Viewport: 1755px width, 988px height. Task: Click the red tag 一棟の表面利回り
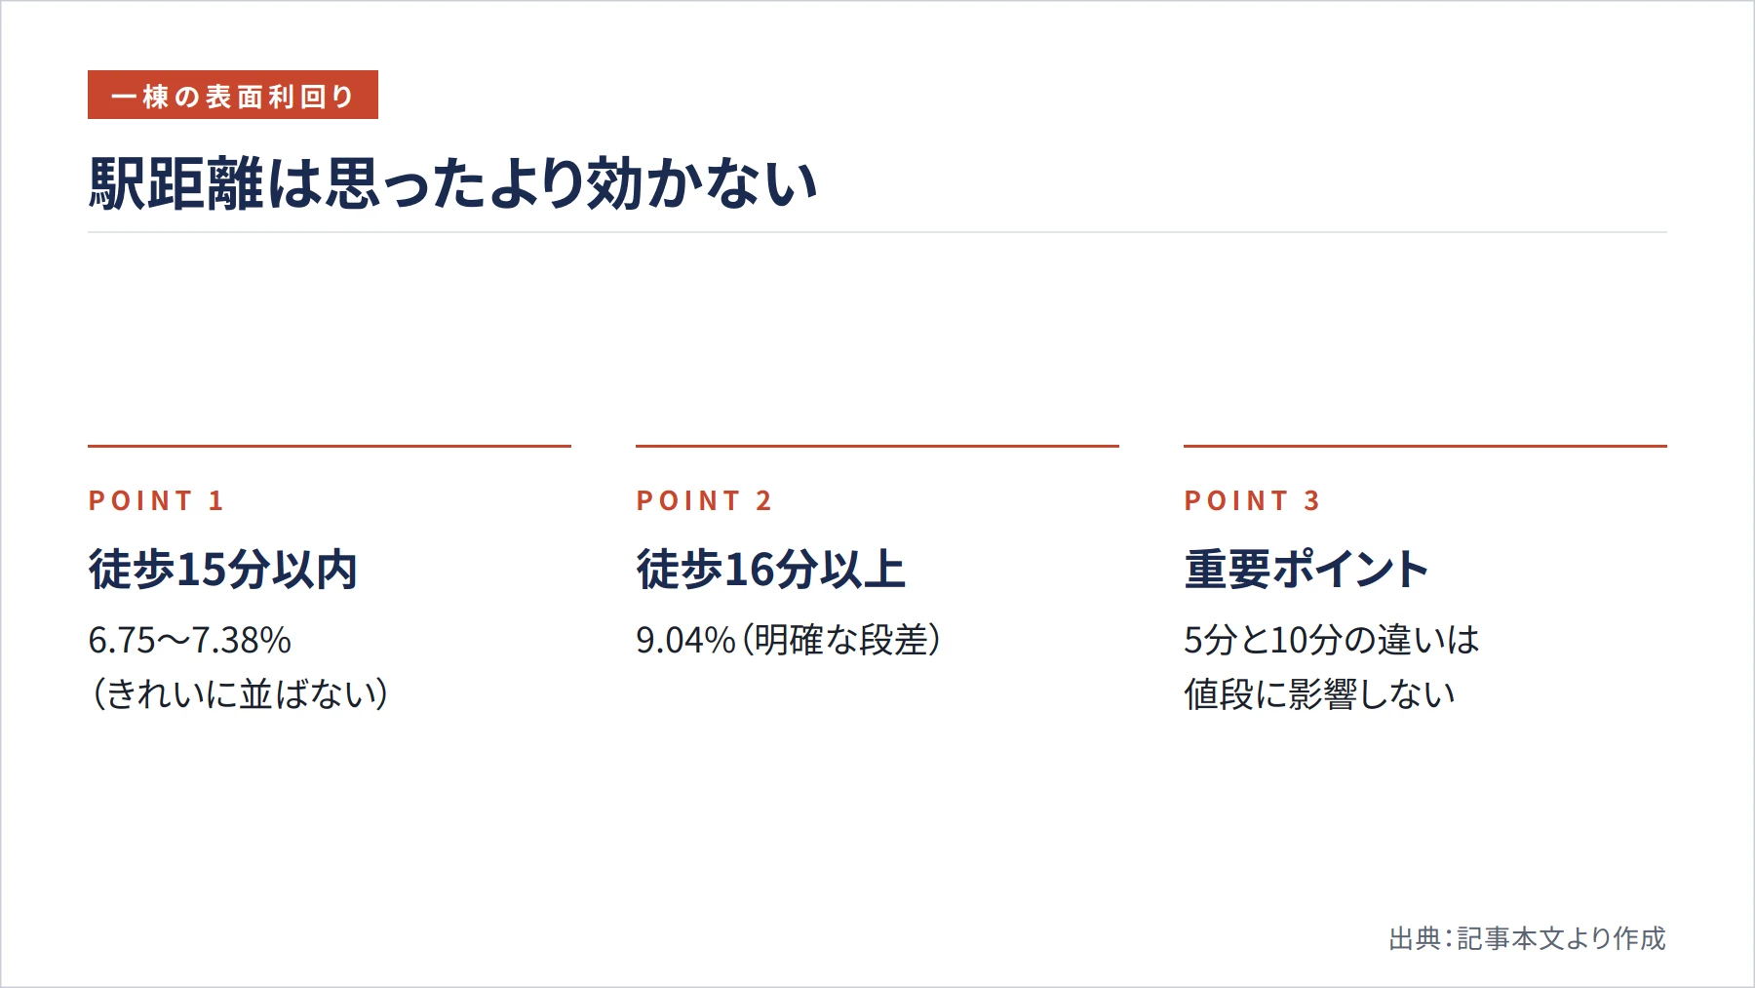click(233, 95)
